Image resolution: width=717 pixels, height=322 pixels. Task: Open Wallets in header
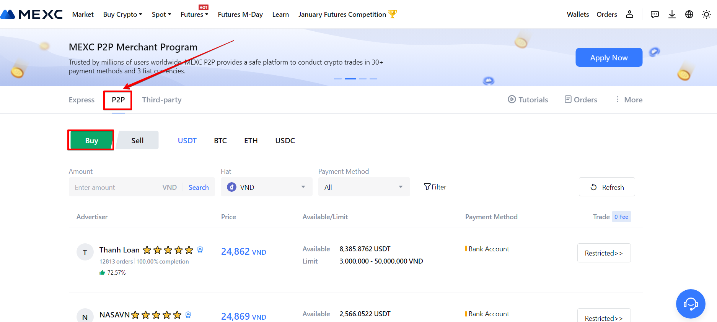coord(578,15)
